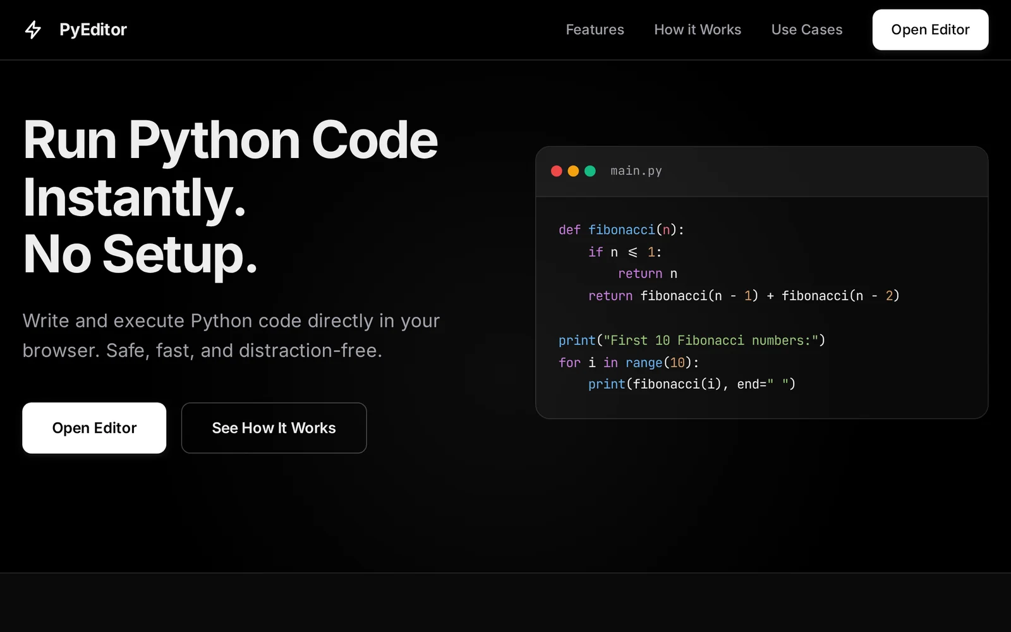Click red dot in code window
The height and width of the screenshot is (632, 1011).
557,171
